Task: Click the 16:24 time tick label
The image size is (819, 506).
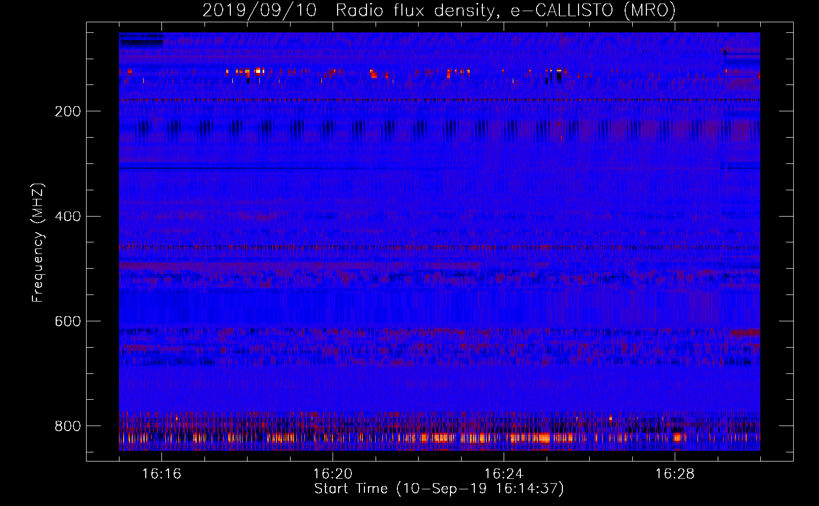Action: [x=504, y=474]
